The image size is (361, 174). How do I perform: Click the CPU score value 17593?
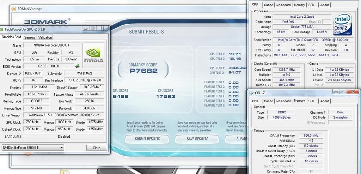coord(166,96)
